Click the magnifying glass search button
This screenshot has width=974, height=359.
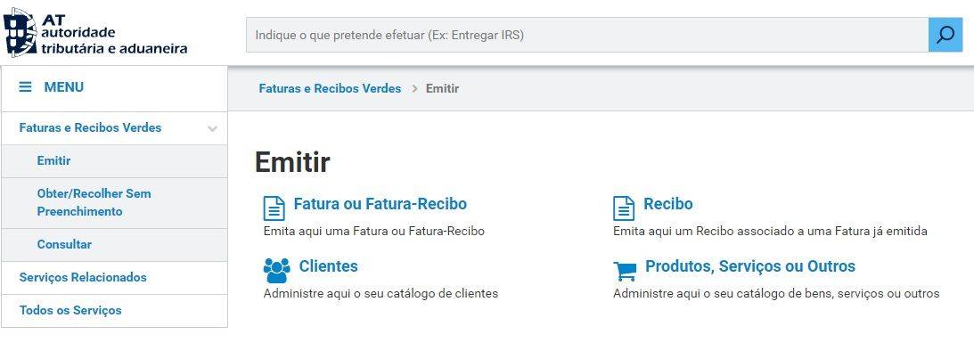coord(945,35)
